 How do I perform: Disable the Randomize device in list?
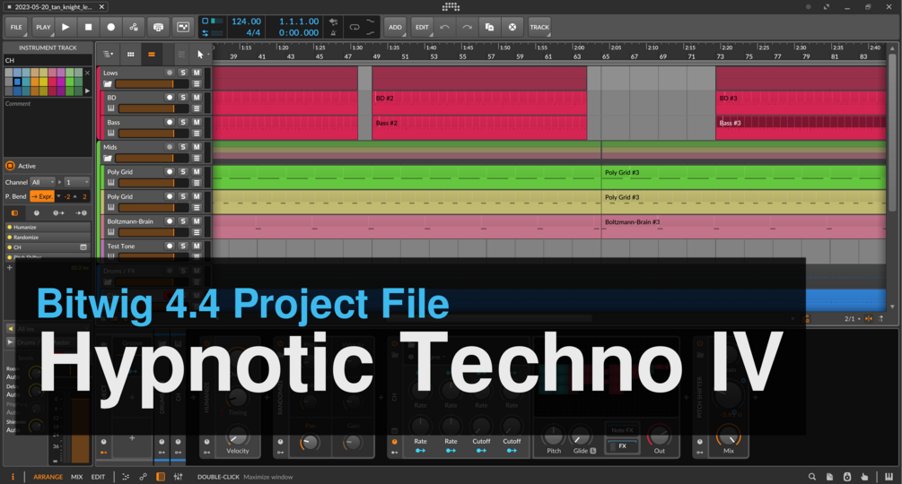point(9,238)
